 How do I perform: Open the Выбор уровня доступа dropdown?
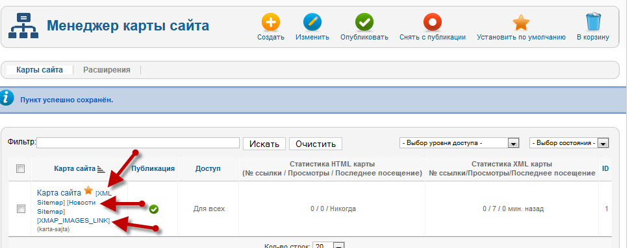tap(459, 142)
